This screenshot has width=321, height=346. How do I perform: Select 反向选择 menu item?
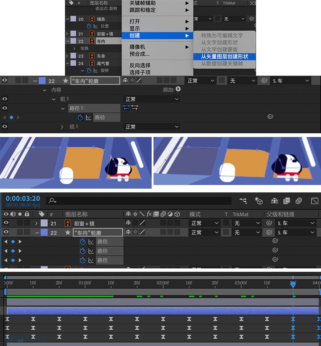tap(158, 65)
